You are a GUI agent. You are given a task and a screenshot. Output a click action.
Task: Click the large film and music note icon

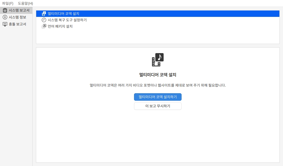pos(158,60)
